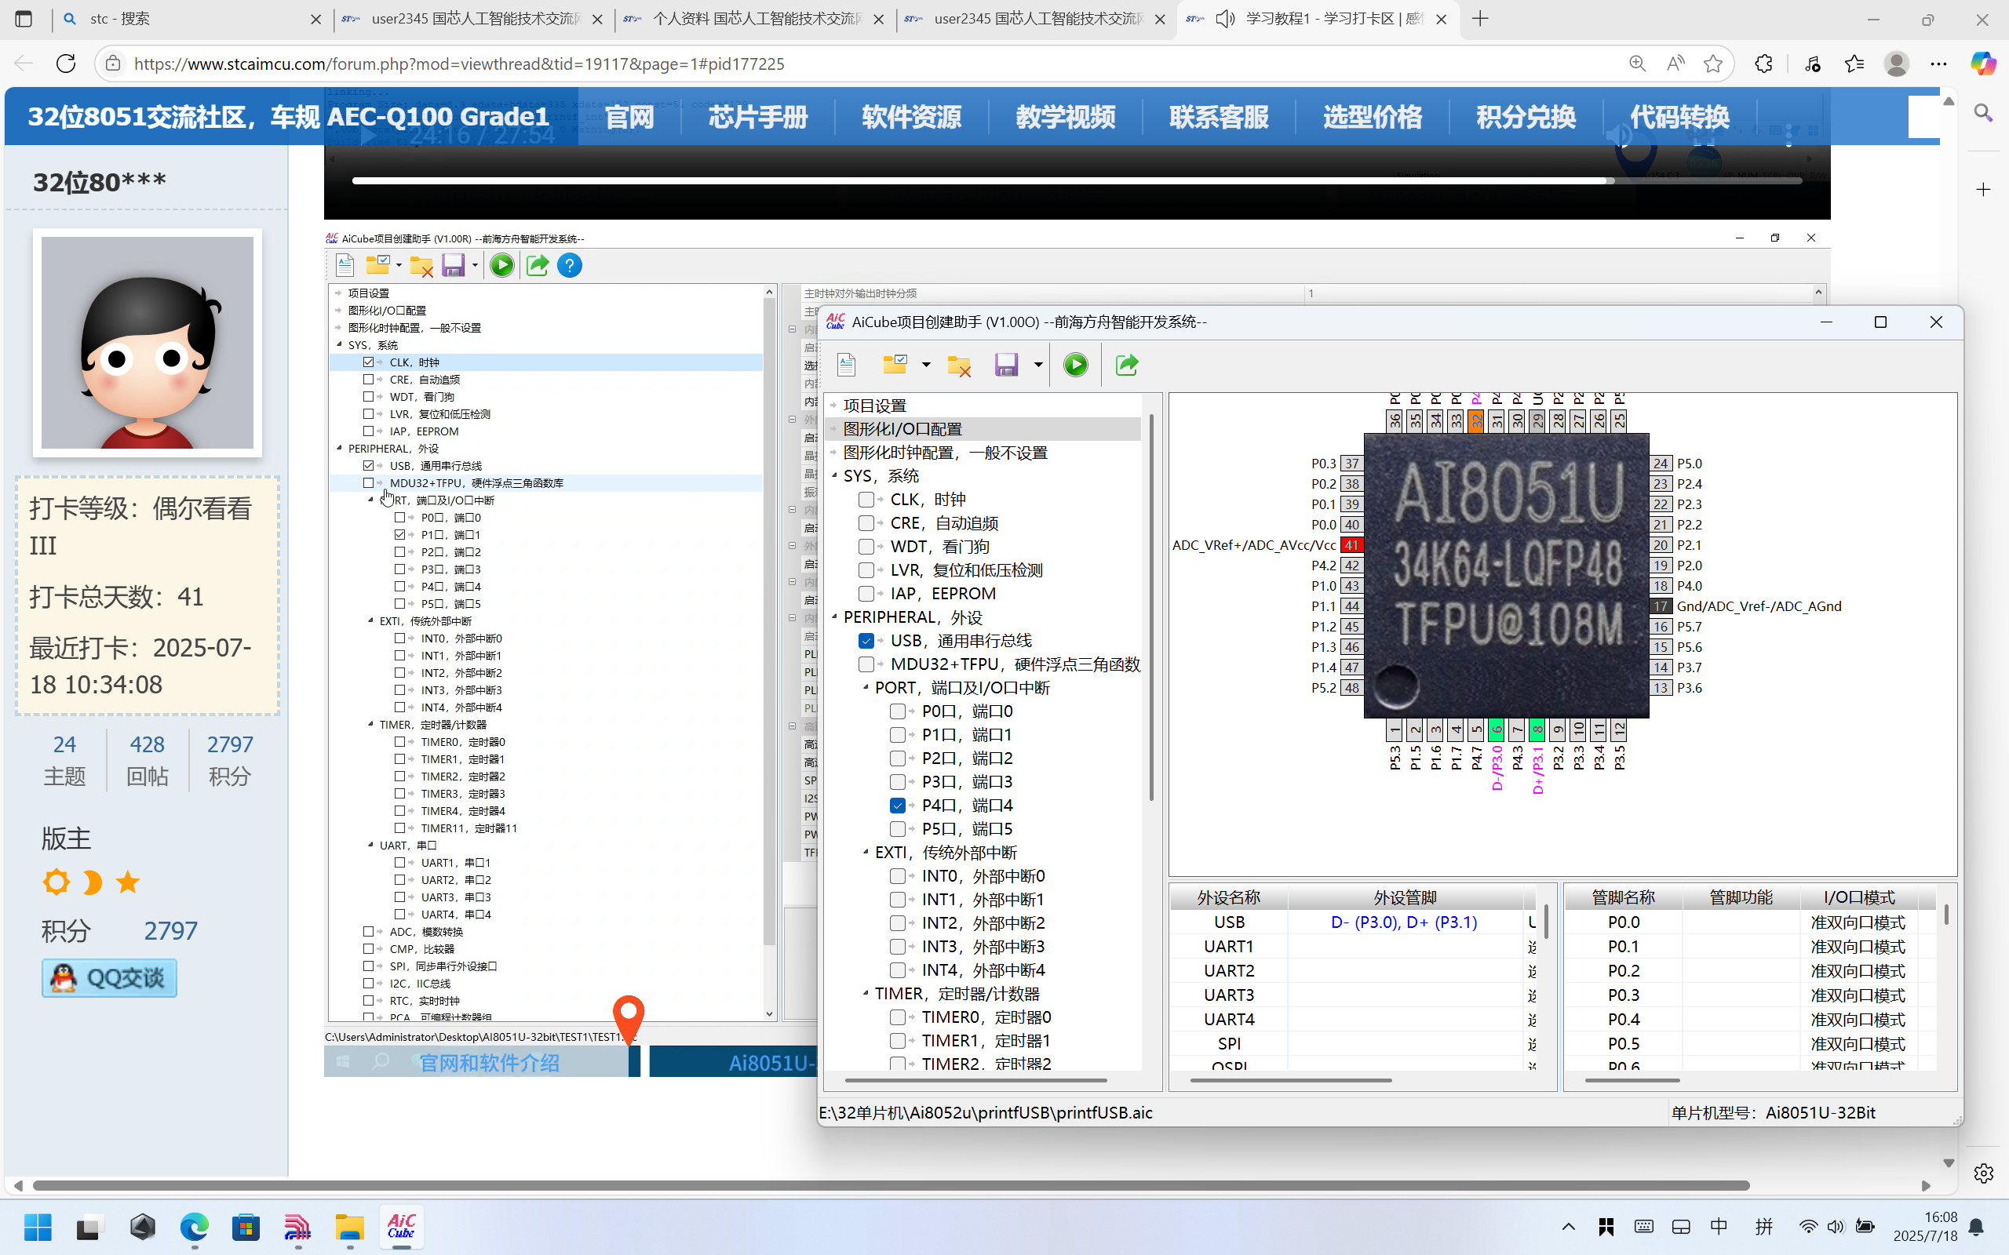This screenshot has width=2009, height=1255.
Task: Collapse the EXTI，传统外部中断 node
Action: [x=865, y=853]
